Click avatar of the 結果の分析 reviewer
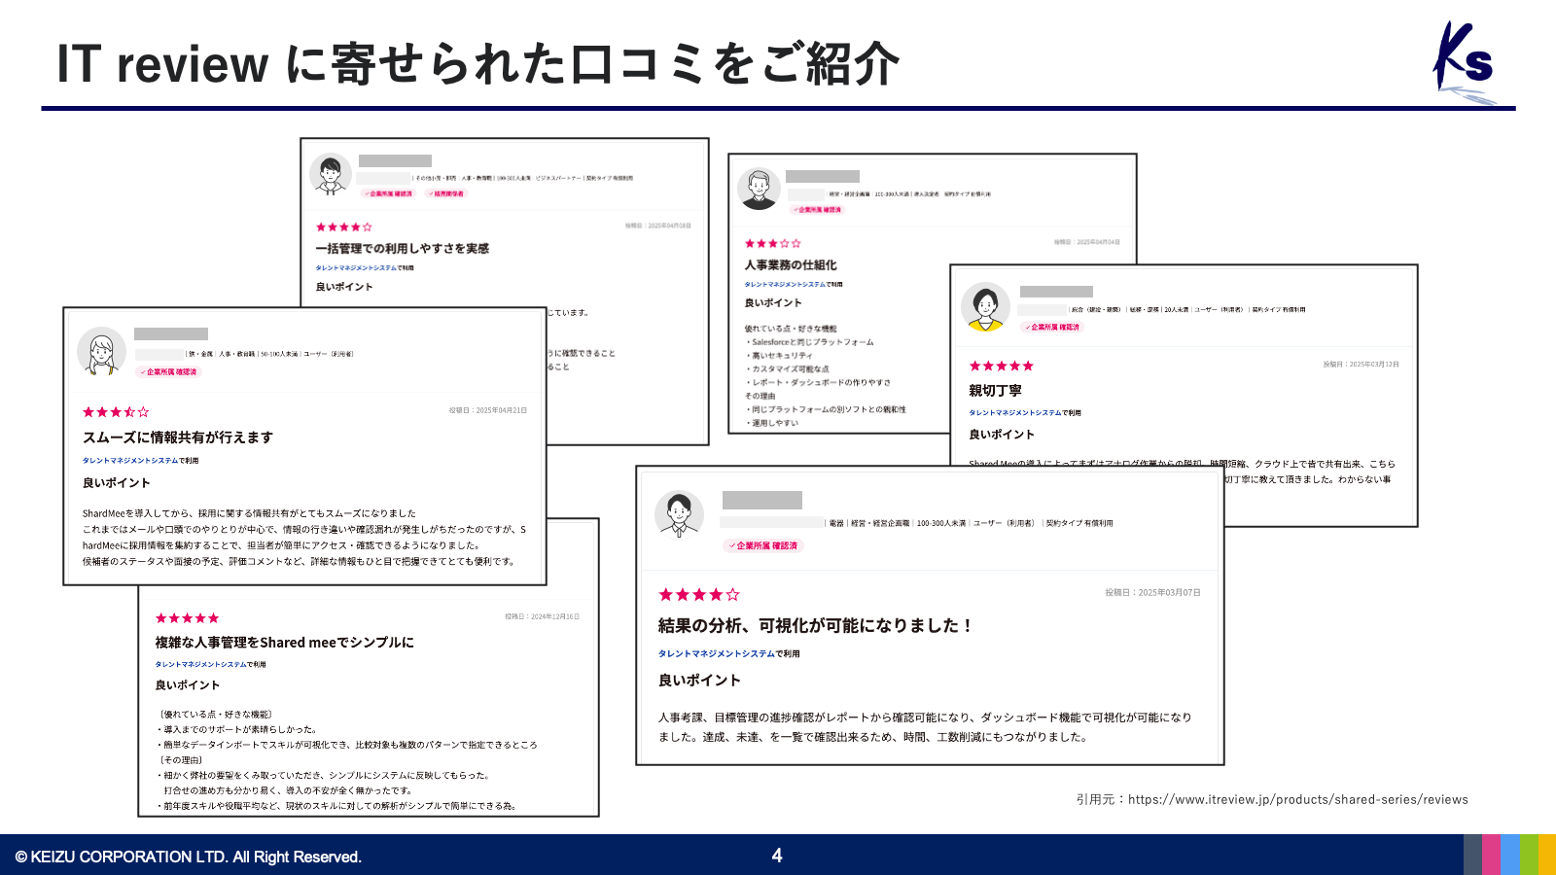The height and width of the screenshot is (875, 1556). pos(679,513)
